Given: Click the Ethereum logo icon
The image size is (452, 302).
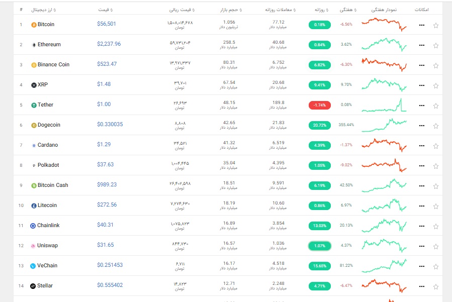Looking at the screenshot, I should coord(34,45).
